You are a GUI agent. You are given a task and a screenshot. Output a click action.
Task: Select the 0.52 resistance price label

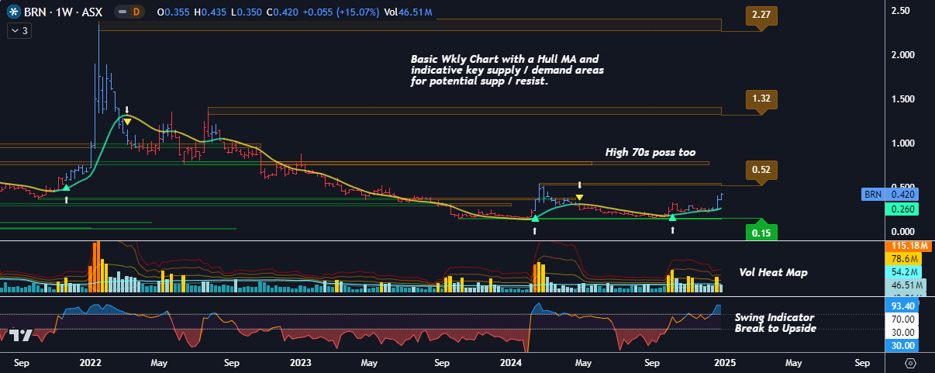click(x=761, y=169)
